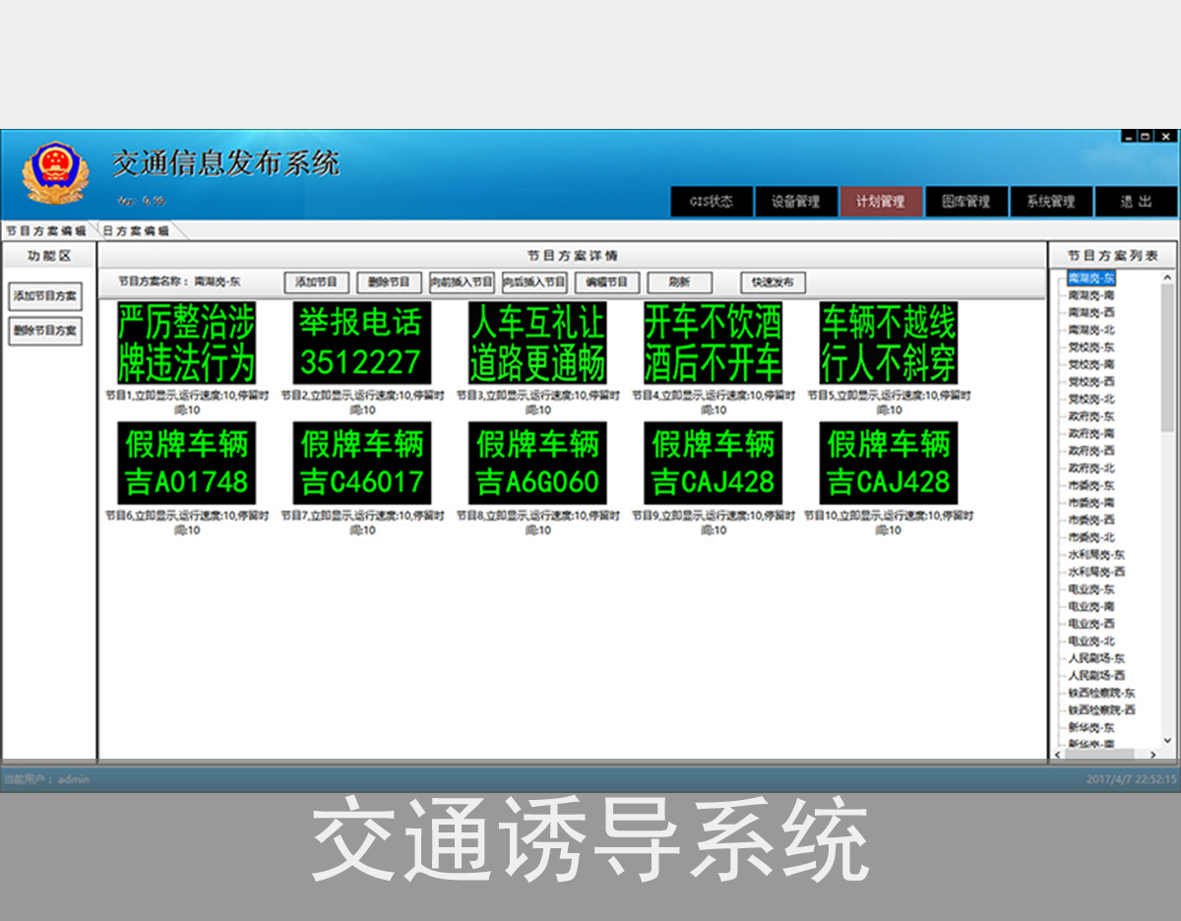Viewport: 1181px width, 921px height.
Task: Edit a program with the 编辑节目 button
Action: [x=607, y=282]
